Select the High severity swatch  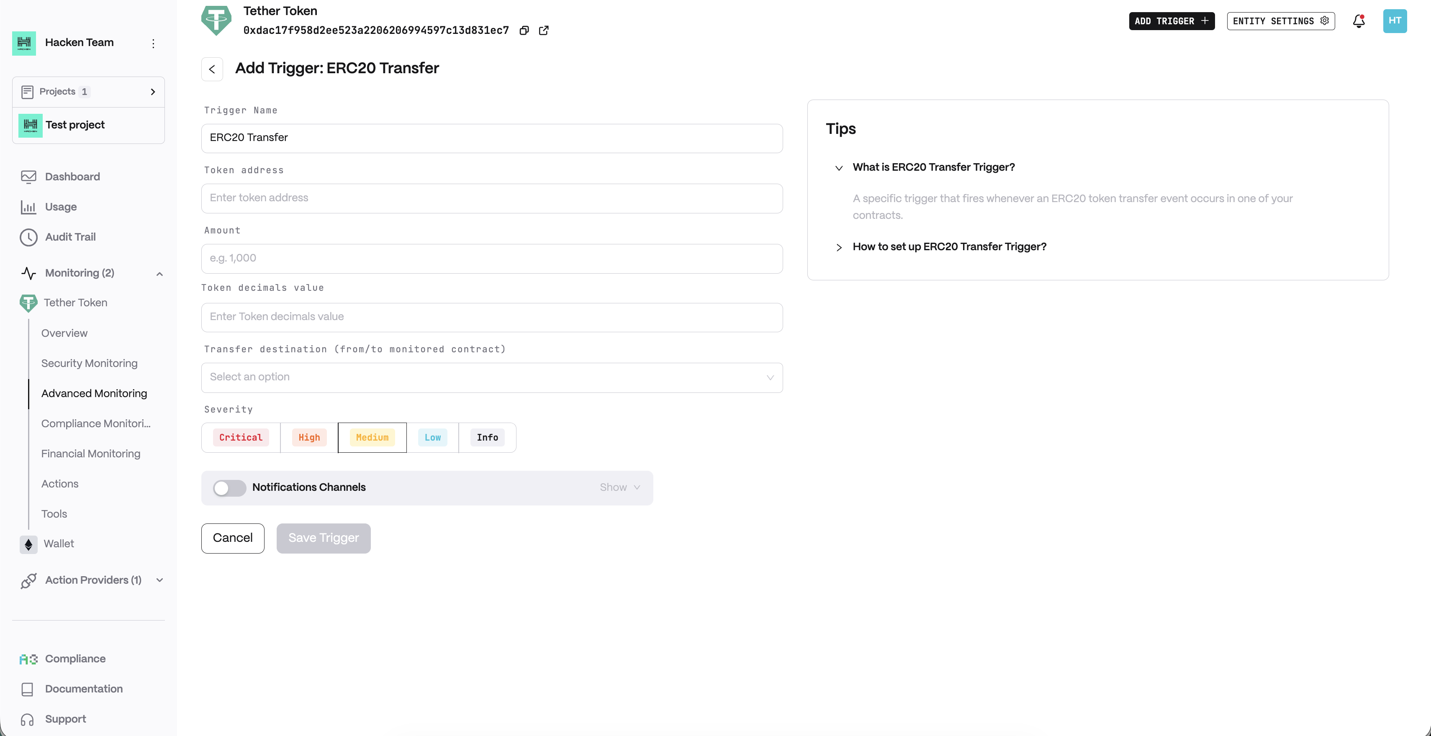(x=309, y=438)
